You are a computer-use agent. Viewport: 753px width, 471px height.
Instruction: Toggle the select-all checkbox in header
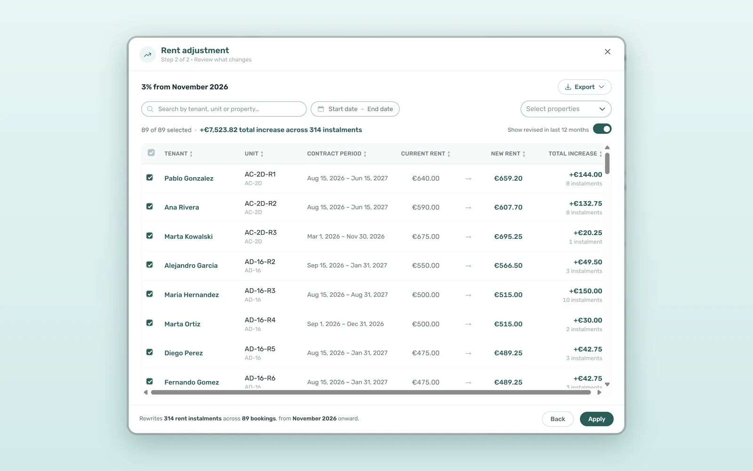pyautogui.click(x=151, y=153)
